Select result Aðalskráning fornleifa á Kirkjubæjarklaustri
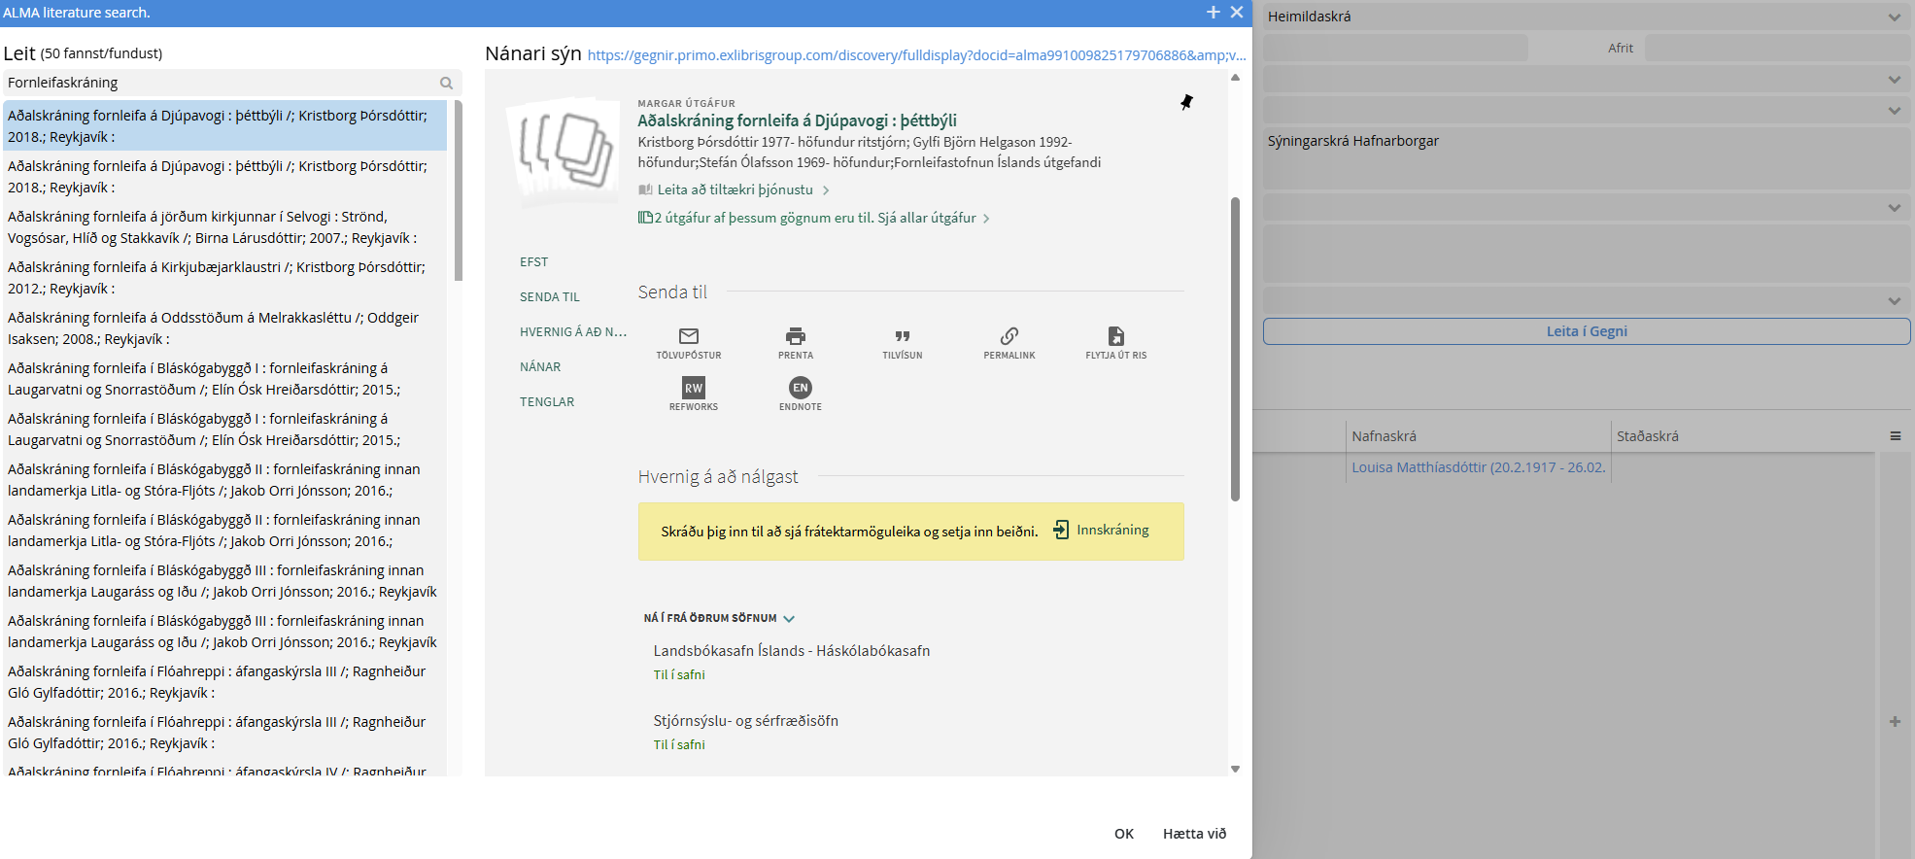1915x859 pixels. click(x=224, y=278)
